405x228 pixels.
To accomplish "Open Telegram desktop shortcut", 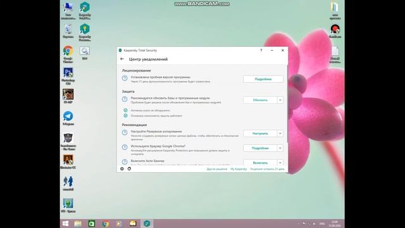I will pyautogui.click(x=68, y=118).
